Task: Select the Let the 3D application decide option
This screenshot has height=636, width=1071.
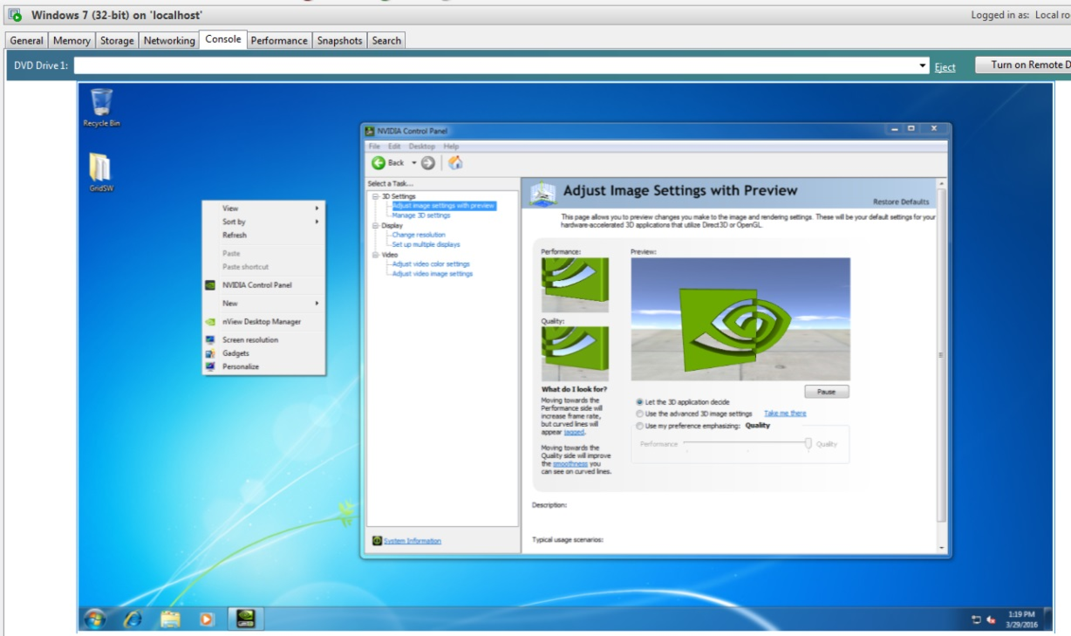Action: [x=639, y=402]
